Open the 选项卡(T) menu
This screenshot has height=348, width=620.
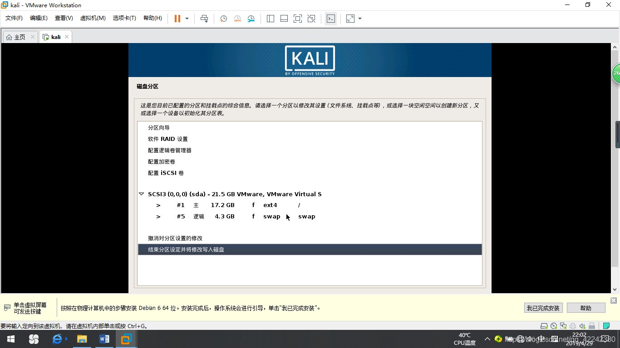tap(124, 18)
